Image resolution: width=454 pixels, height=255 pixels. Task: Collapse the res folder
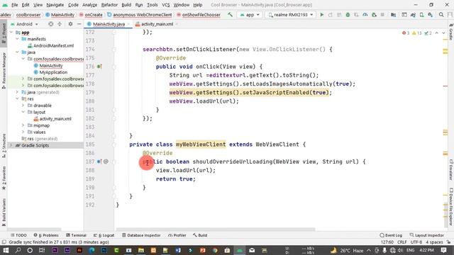pyautogui.click(x=17, y=99)
